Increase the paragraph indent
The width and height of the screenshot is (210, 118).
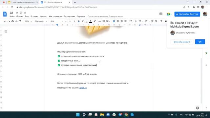(156, 21)
